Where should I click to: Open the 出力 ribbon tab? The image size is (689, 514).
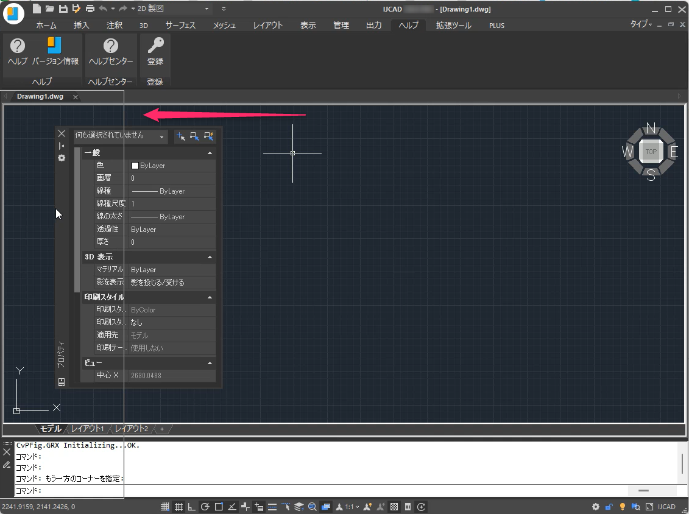(x=374, y=26)
